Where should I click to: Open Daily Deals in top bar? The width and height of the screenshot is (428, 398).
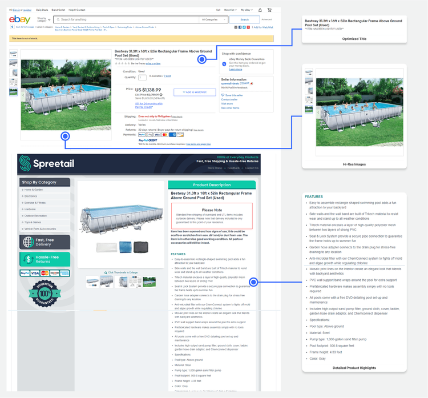click(x=42, y=10)
